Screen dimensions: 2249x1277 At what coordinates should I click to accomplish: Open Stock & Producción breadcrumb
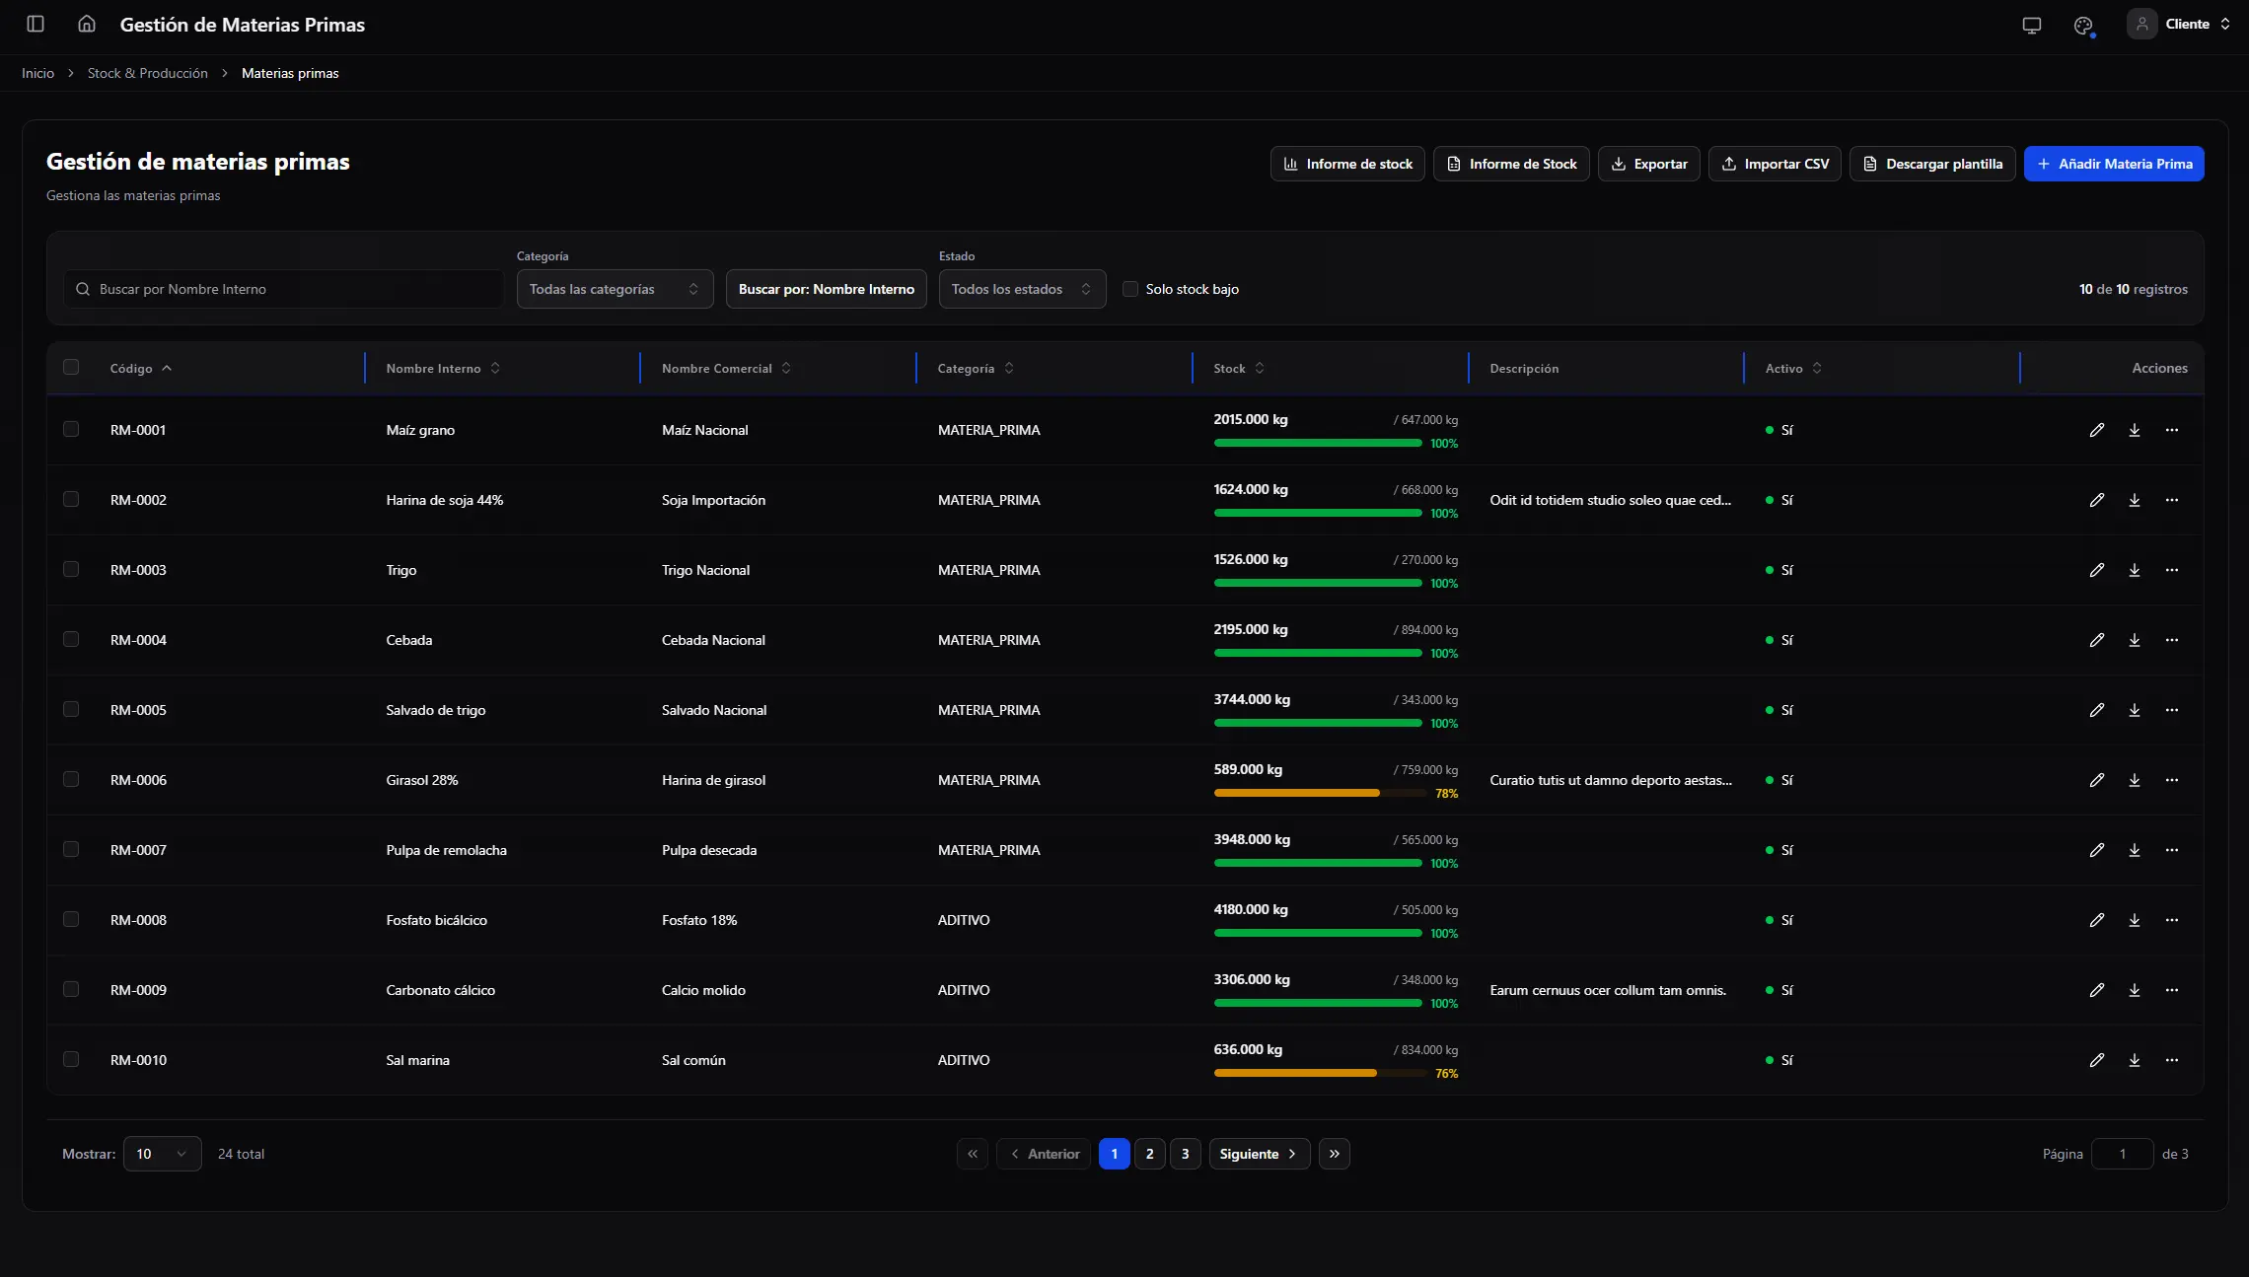point(148,73)
